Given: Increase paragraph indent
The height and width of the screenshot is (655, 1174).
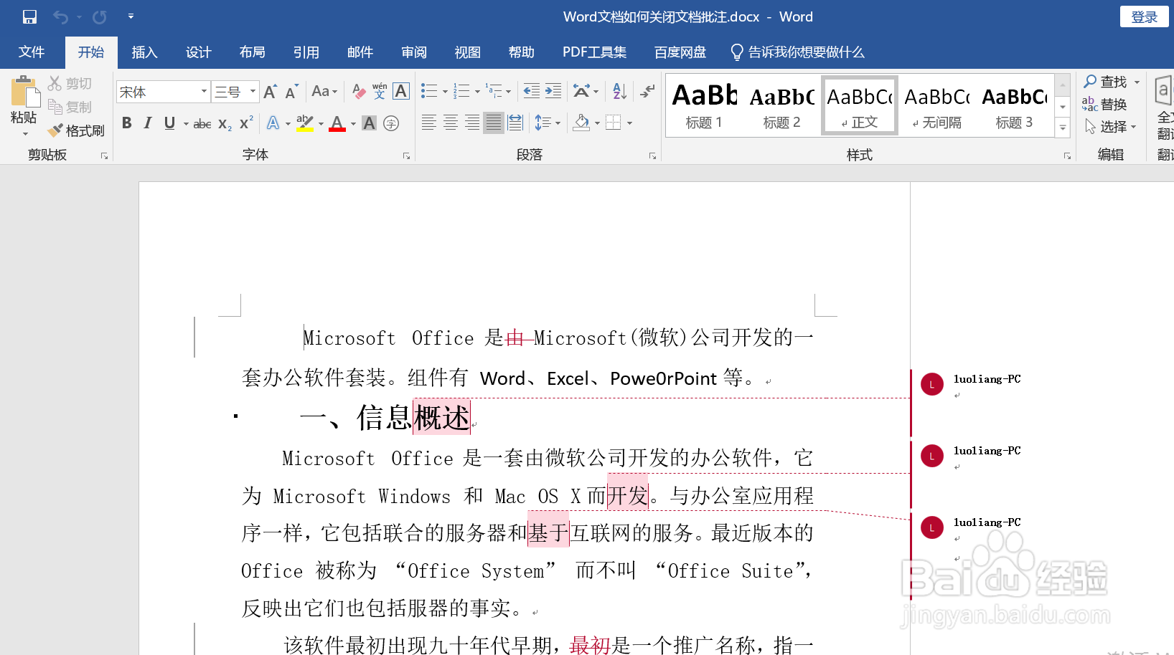Looking at the screenshot, I should [x=553, y=91].
